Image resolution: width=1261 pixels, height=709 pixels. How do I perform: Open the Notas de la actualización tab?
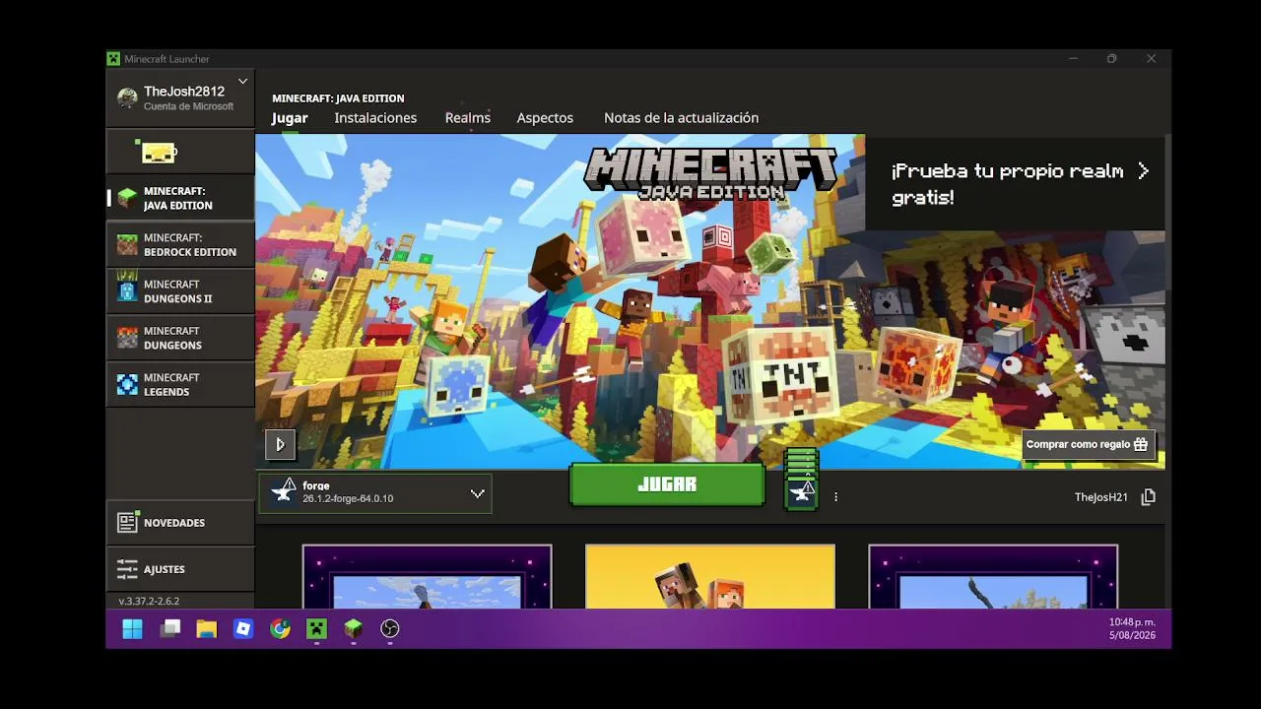tap(681, 118)
